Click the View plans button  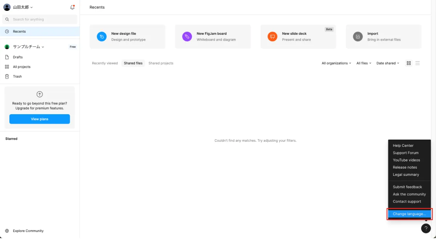click(40, 119)
